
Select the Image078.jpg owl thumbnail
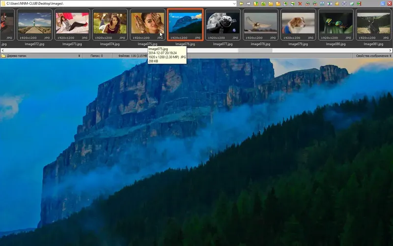click(x=260, y=25)
